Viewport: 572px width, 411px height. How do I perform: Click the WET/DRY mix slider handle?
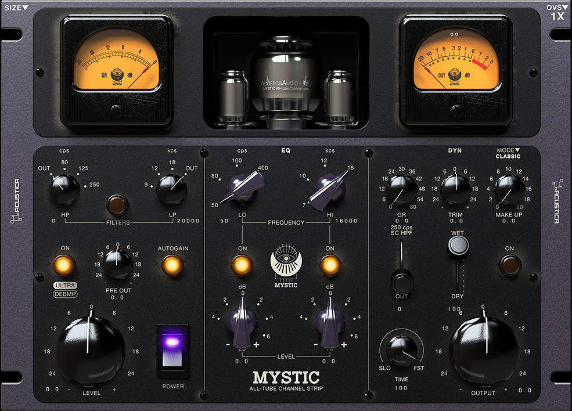(x=458, y=246)
